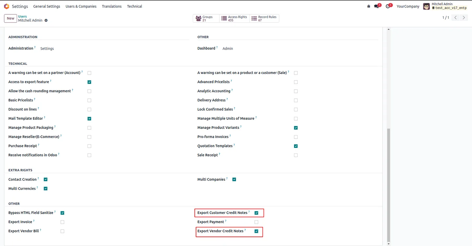Click the Settings app title

[20, 6]
